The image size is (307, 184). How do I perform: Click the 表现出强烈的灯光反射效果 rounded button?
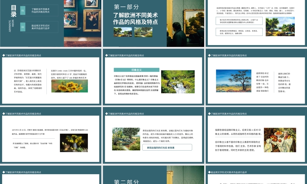(x=167, y=148)
